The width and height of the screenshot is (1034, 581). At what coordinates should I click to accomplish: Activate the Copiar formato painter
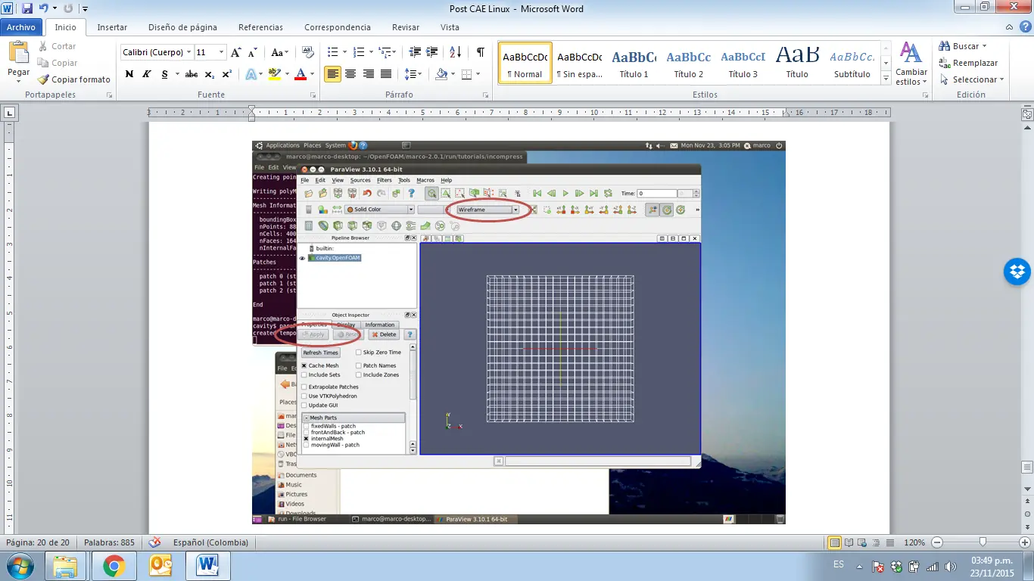tap(73, 79)
